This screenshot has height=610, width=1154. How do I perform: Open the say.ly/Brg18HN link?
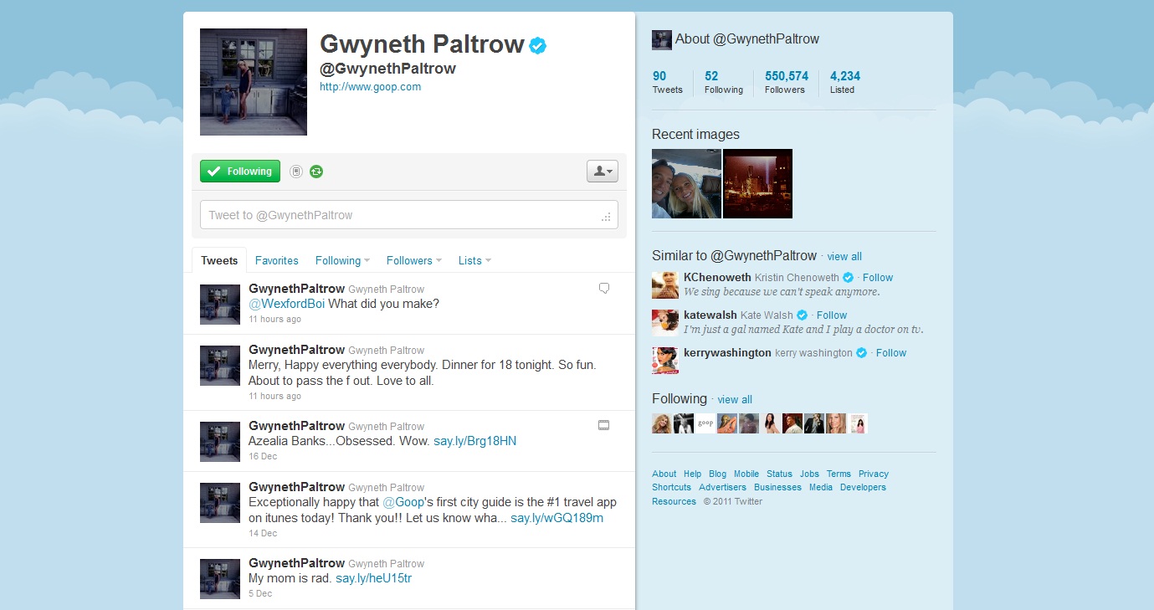[x=474, y=441]
